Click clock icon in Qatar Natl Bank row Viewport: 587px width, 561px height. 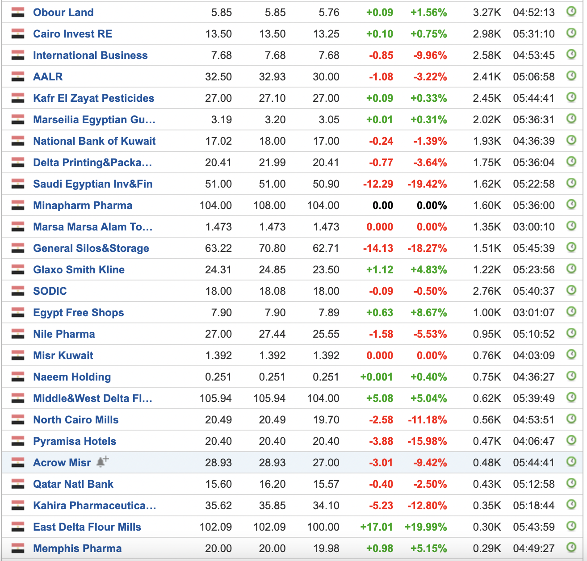[x=571, y=483]
